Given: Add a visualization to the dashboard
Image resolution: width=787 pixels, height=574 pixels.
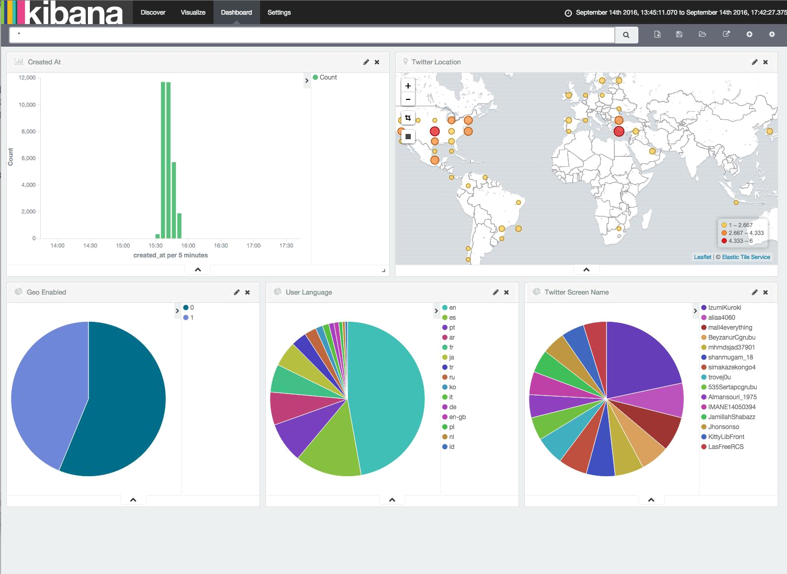Looking at the screenshot, I should coord(749,34).
